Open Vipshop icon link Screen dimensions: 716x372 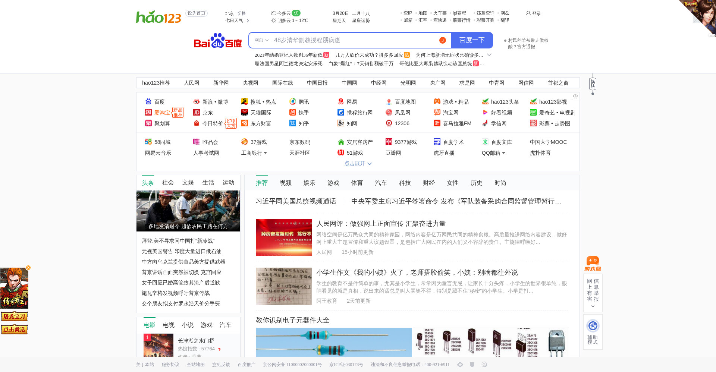[197, 142]
